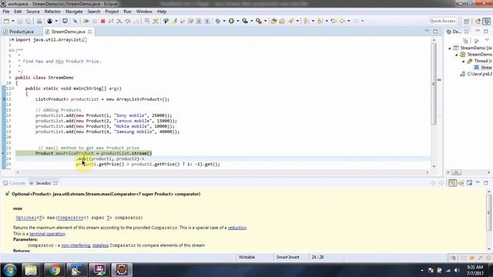
Task: Click the Open Type folder icon
Action: coord(282,21)
